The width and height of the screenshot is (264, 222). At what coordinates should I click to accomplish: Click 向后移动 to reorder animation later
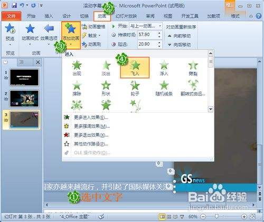180,45
